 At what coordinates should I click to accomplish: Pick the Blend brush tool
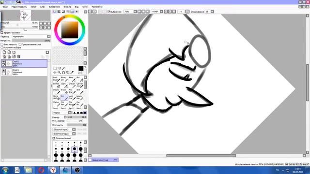[x=72, y=79]
